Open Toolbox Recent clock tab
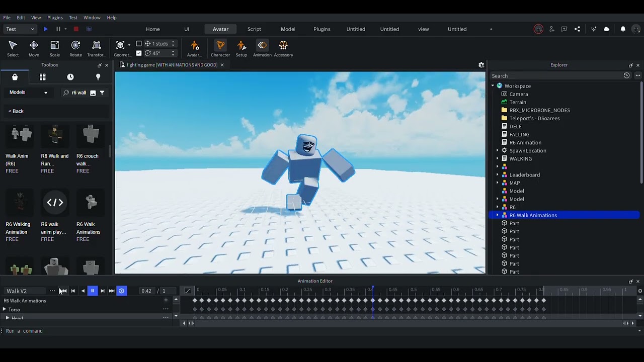644x362 pixels. 70,77
